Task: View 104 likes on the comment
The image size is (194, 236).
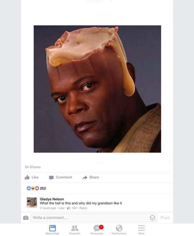Action: pyautogui.click(x=72, y=208)
